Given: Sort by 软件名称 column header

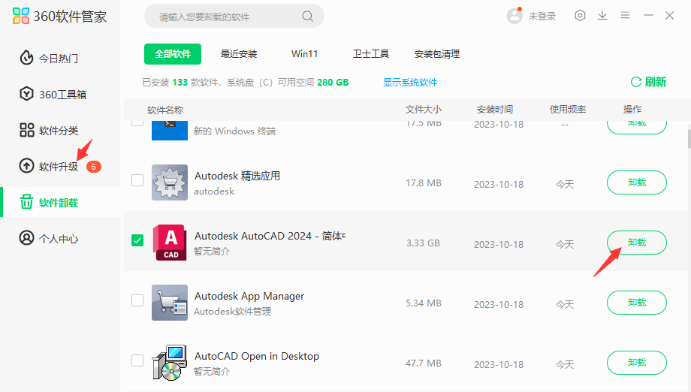Looking at the screenshot, I should (165, 110).
